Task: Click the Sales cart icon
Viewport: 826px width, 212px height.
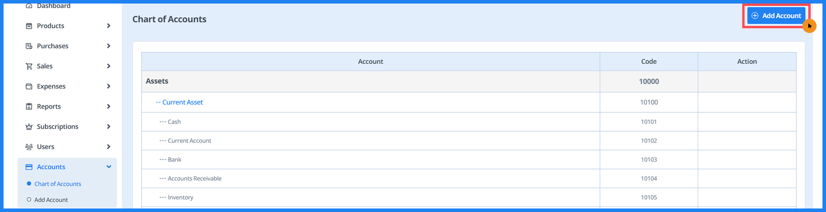Action: [29, 66]
